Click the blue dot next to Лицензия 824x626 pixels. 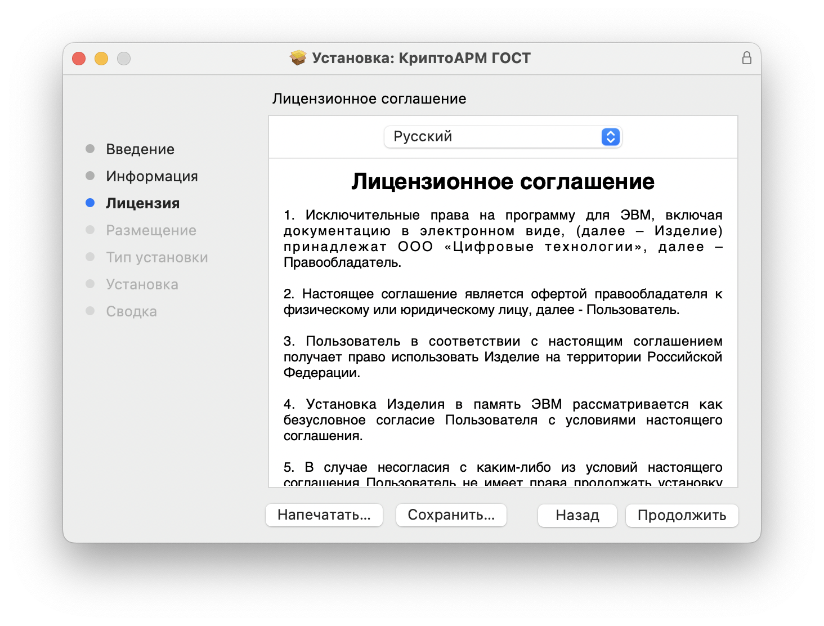90,203
